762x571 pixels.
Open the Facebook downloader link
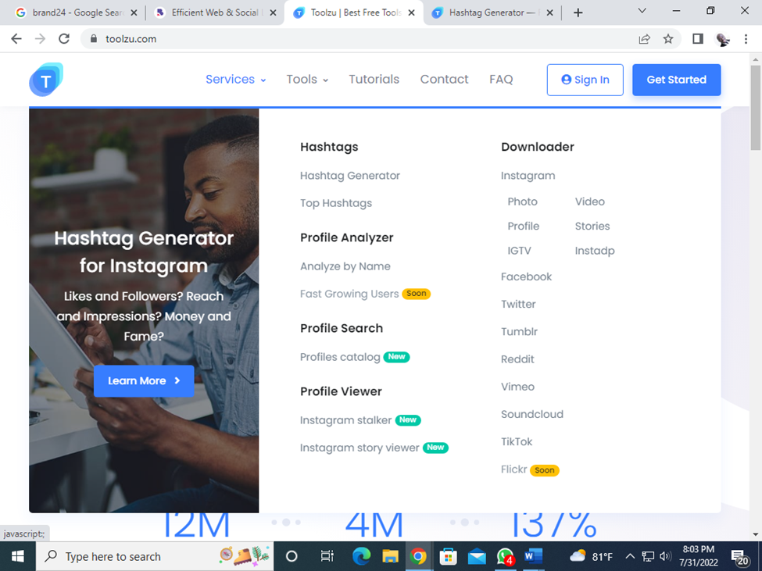pos(526,277)
